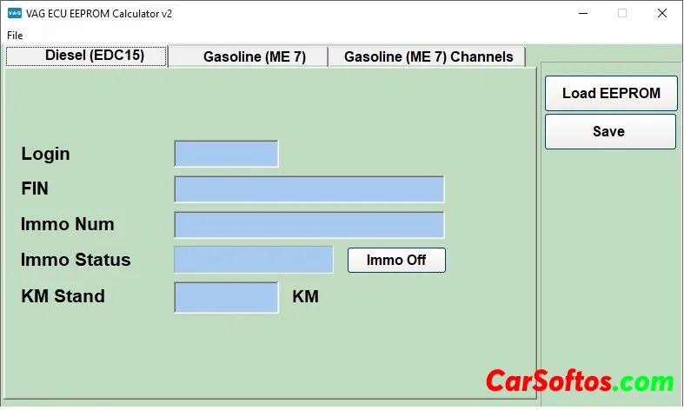
Task: Click the Save button
Action: click(609, 132)
